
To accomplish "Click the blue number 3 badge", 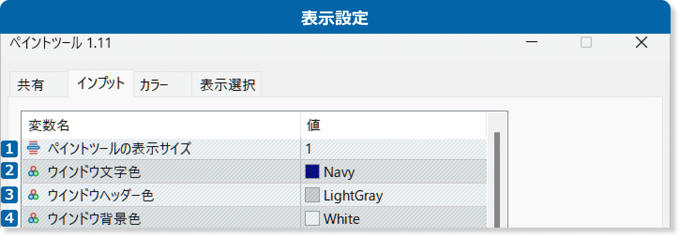I will (9, 195).
